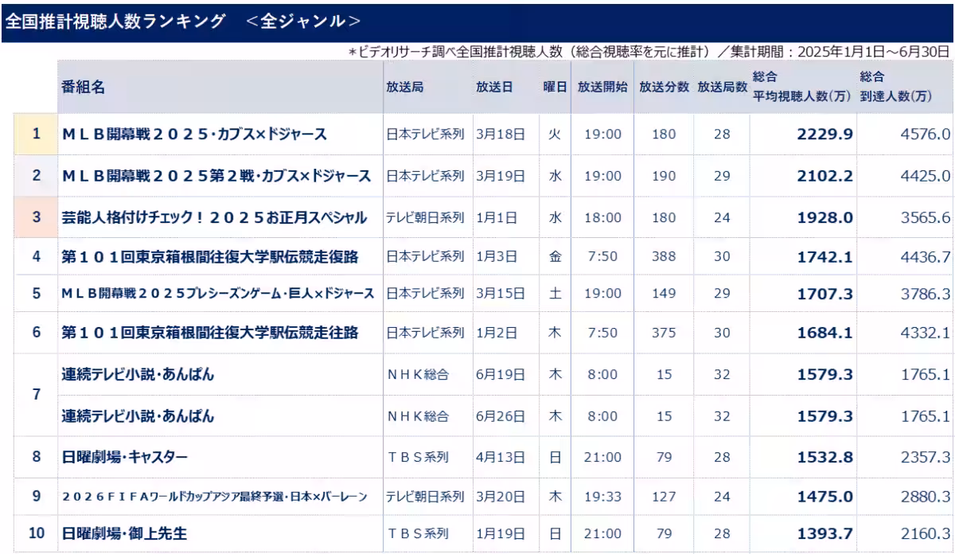Click the 総合 到達人数(万) header
The height and width of the screenshot is (554, 955).
[895, 87]
